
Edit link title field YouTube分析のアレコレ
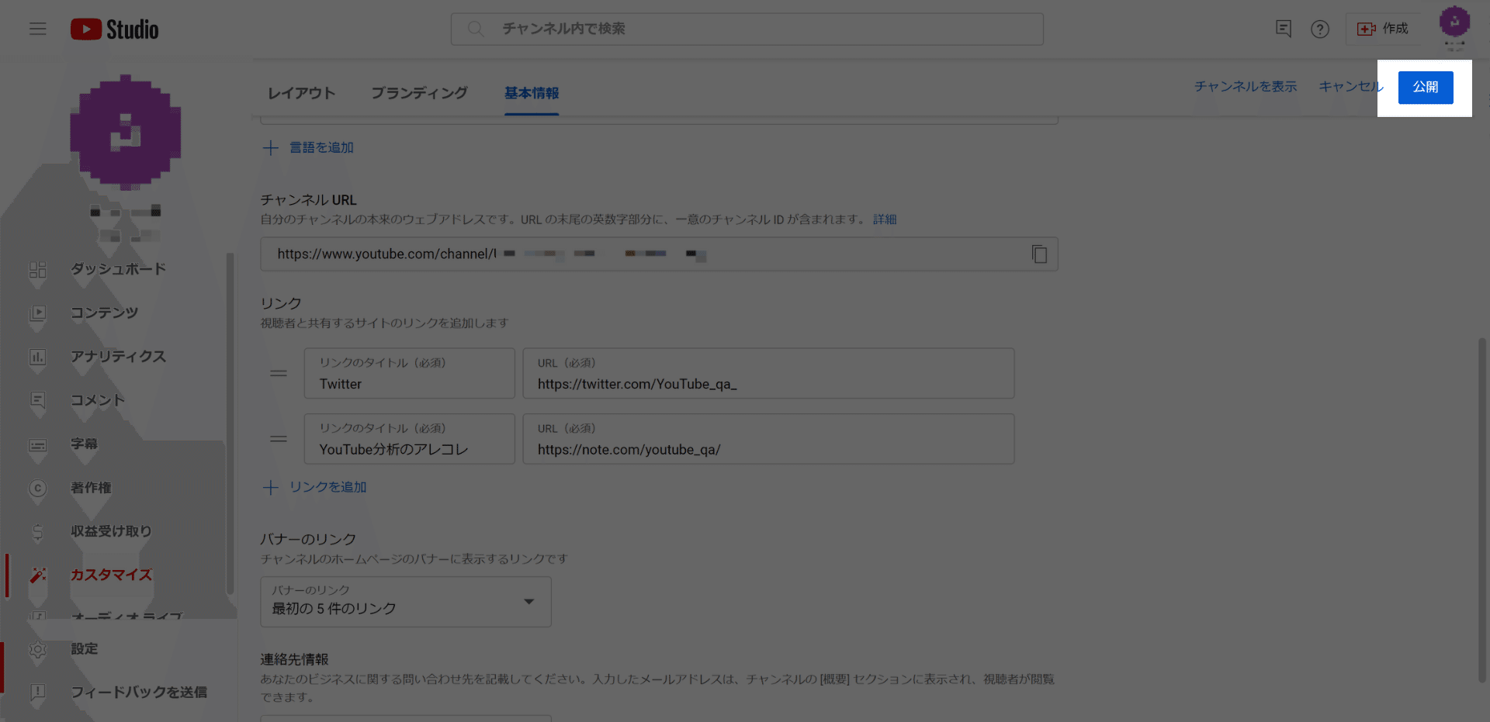[410, 439]
